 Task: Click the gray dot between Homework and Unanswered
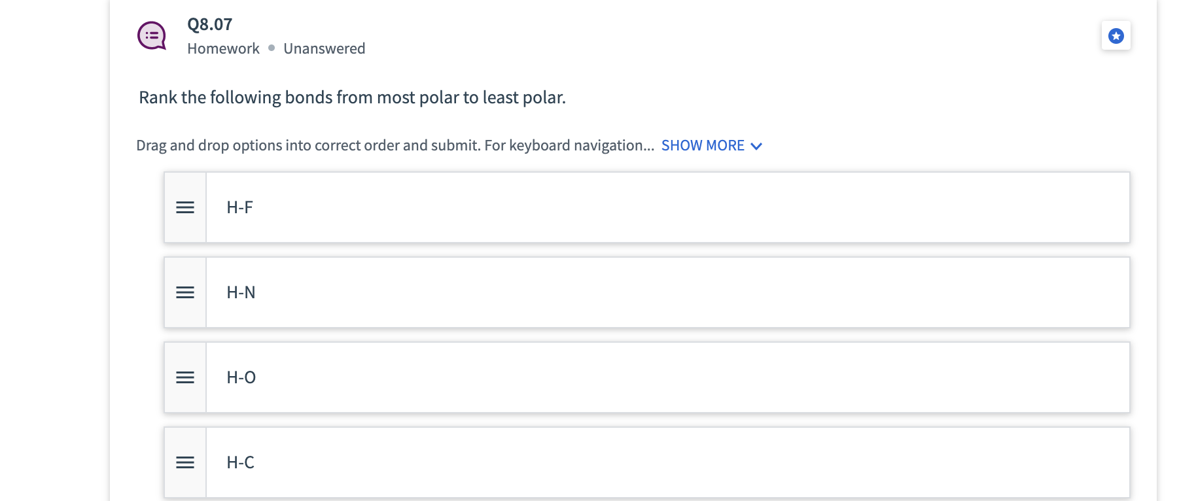point(272,48)
